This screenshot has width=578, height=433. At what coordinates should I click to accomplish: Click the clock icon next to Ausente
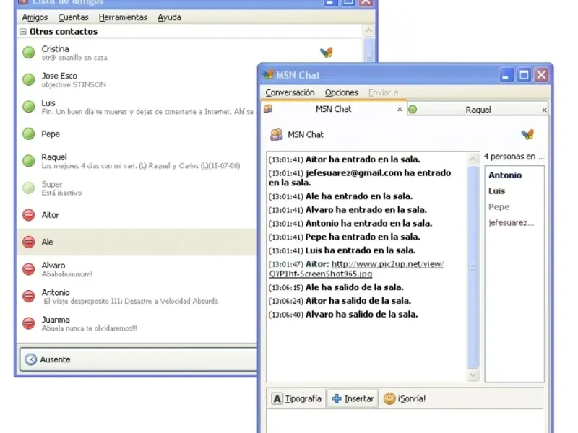pos(30,359)
